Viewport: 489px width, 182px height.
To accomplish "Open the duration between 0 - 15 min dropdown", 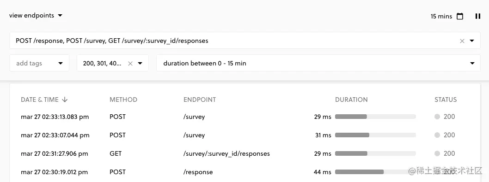I will [x=318, y=63].
